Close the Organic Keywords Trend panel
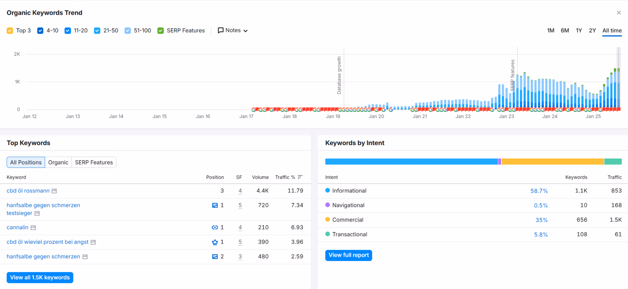Viewport: 628px width, 289px height. [x=619, y=13]
